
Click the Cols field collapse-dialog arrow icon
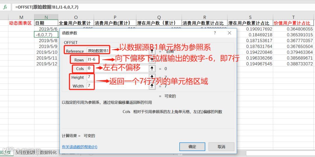[x=152, y=68]
